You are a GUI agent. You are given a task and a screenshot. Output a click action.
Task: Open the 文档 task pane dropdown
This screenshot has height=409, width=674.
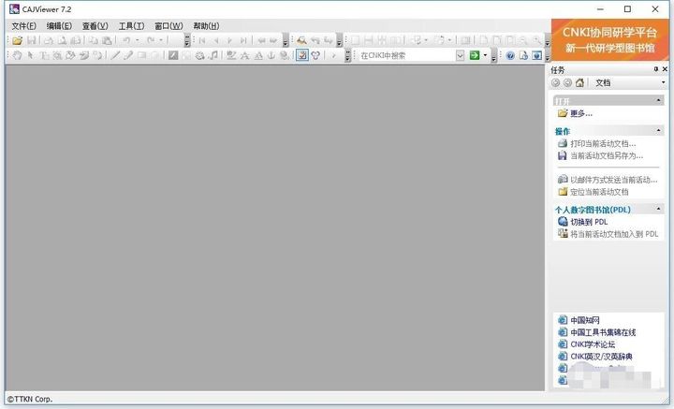(x=664, y=82)
